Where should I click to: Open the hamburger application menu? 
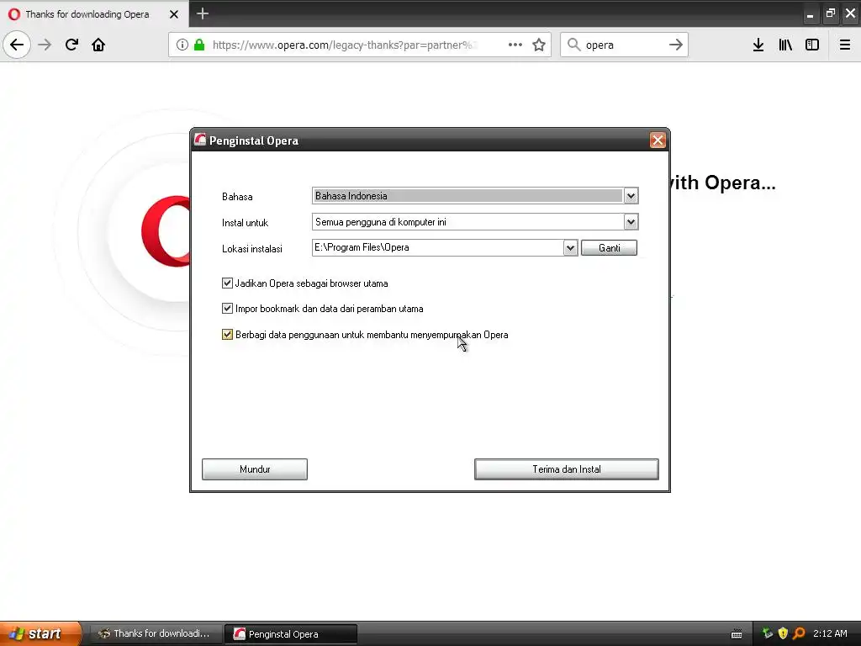coord(845,45)
